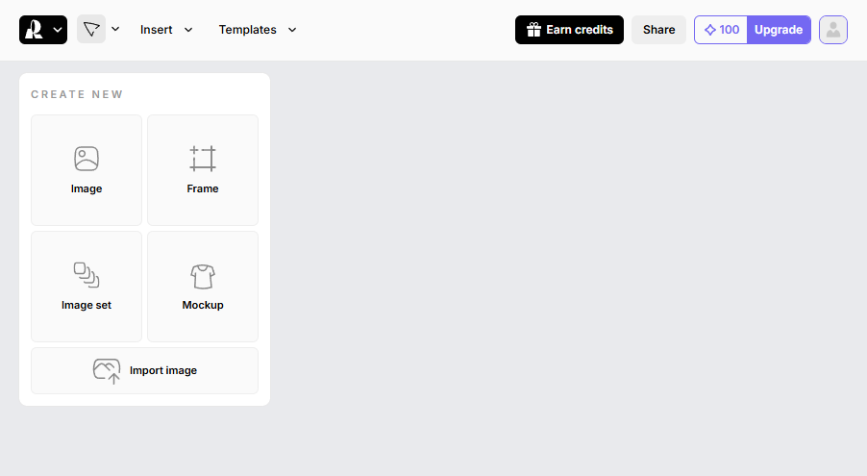Create a new Image set

tap(87, 287)
